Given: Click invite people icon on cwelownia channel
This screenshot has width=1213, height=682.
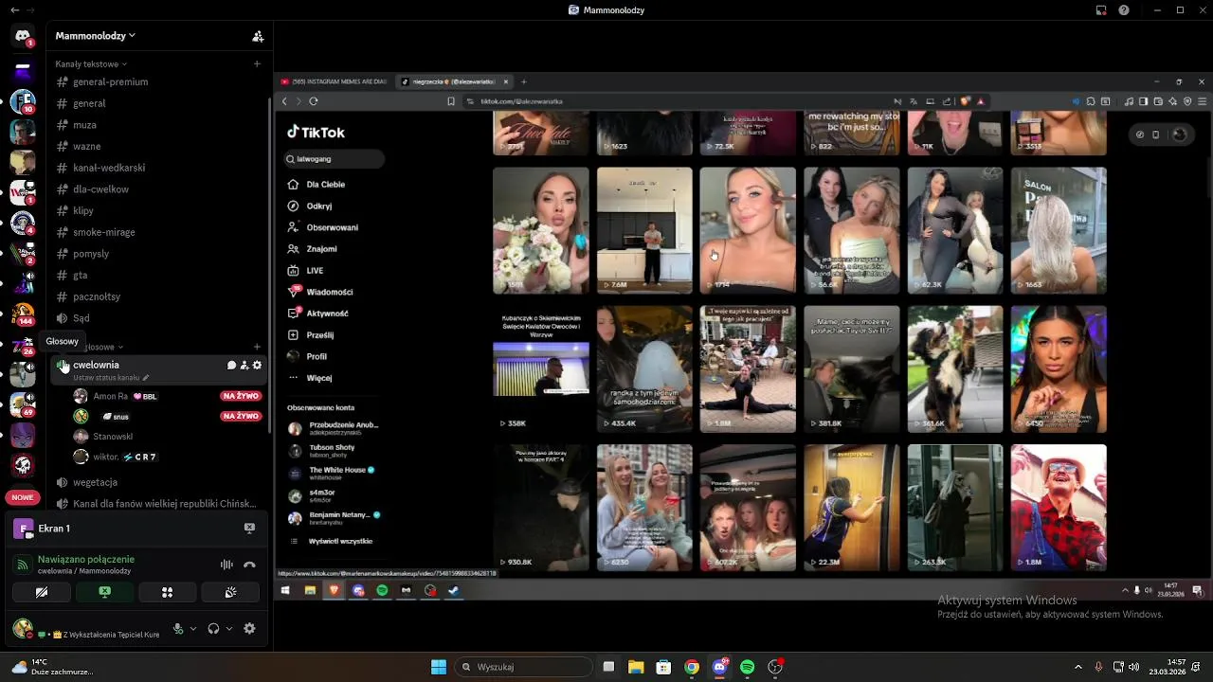Looking at the screenshot, I should click(244, 365).
